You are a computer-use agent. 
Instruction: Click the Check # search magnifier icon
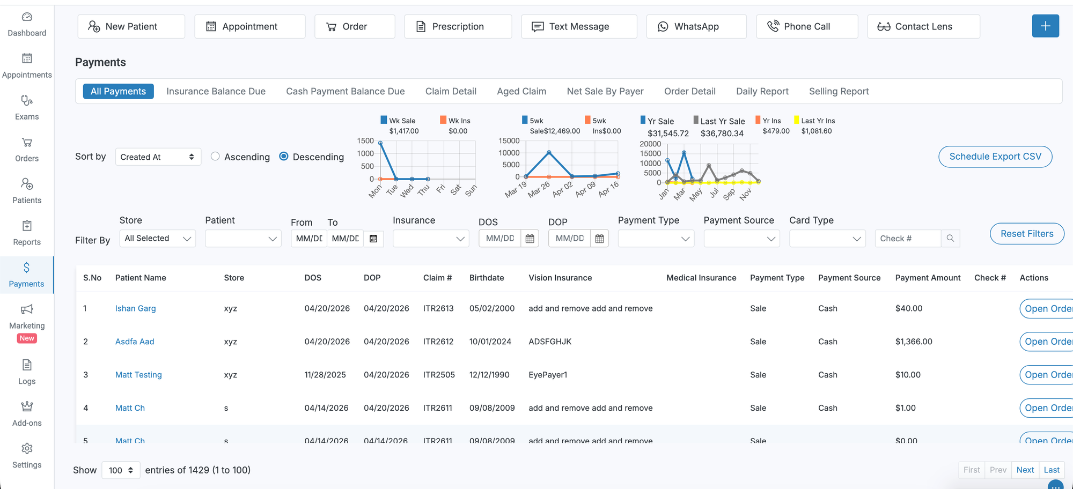950,238
